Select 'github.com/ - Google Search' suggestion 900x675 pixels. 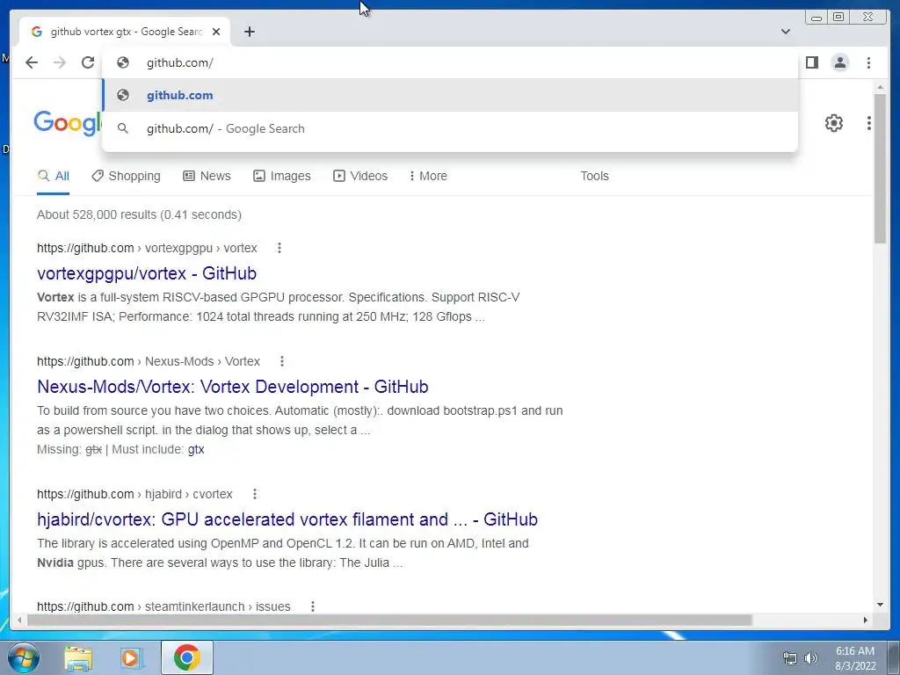coord(450,128)
